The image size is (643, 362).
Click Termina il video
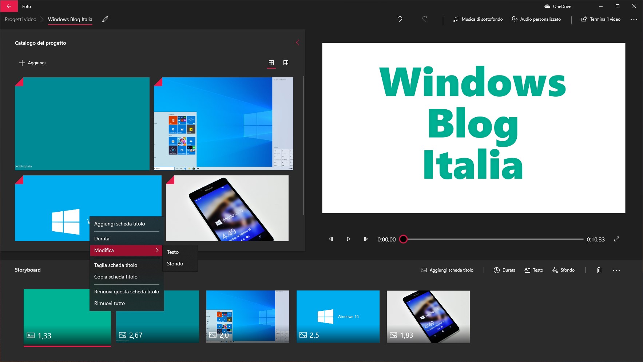[x=601, y=19]
